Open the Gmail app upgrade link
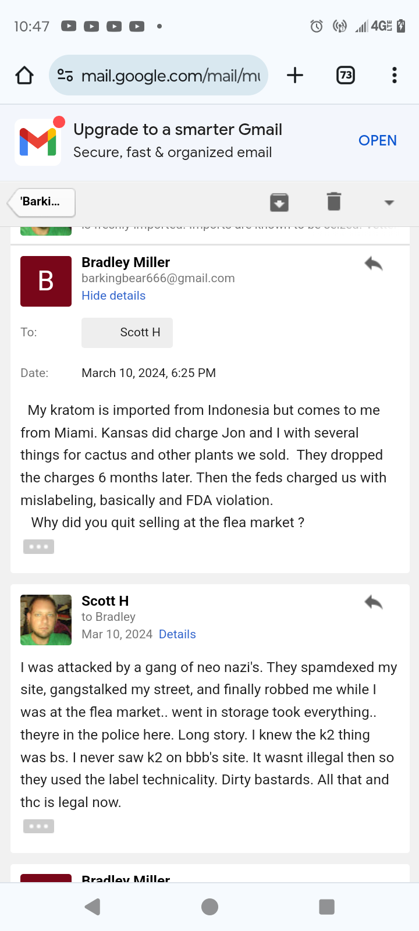 [377, 140]
